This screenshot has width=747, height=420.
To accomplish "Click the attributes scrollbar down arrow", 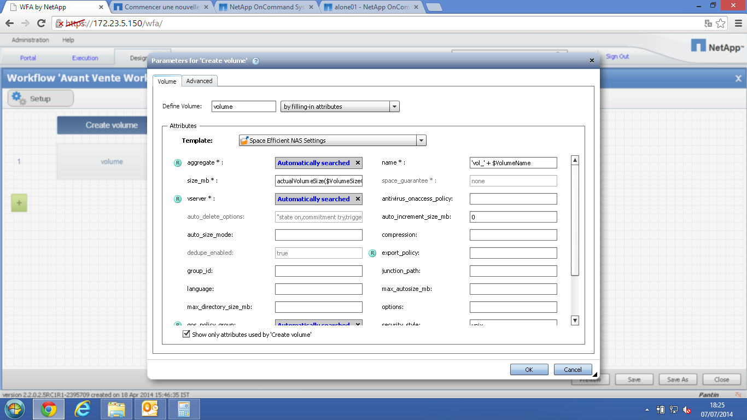I will [x=575, y=320].
